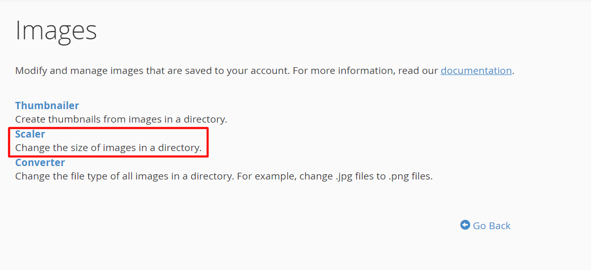The image size is (591, 270).
Task: Click the 'Create thumbnails from images' description
Action: click(x=121, y=119)
